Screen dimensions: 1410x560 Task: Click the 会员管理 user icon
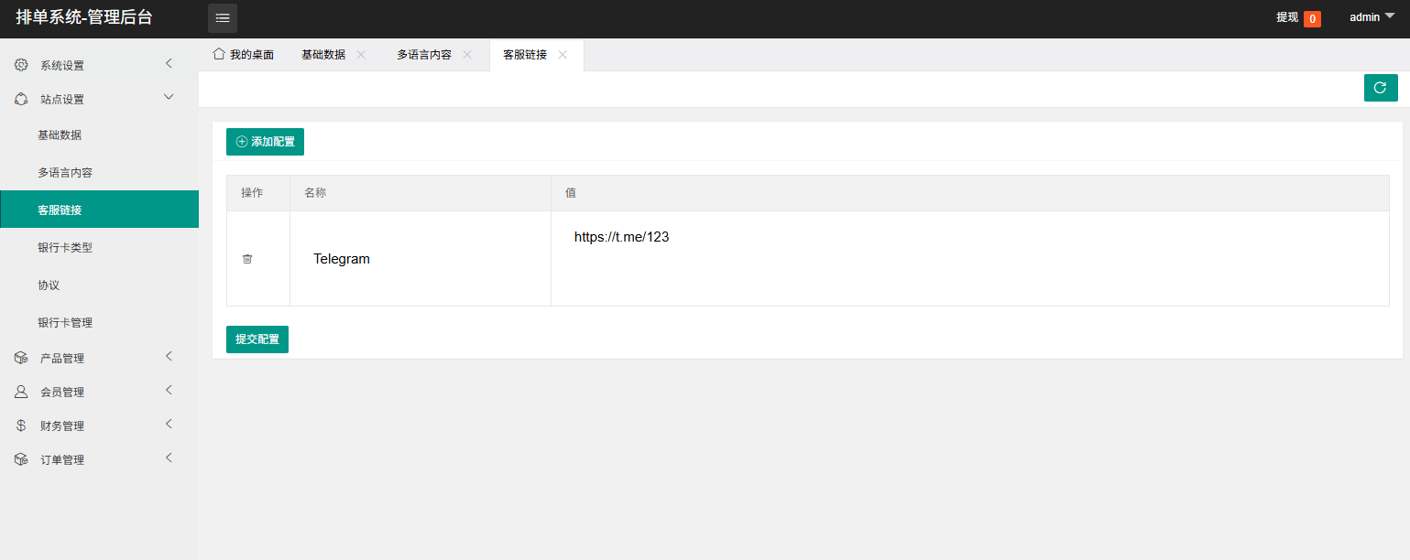tap(21, 392)
